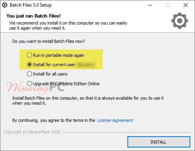Click the 'Batch Files 5.0 Setup' title text
The width and height of the screenshot is (195, 151).
30,5
